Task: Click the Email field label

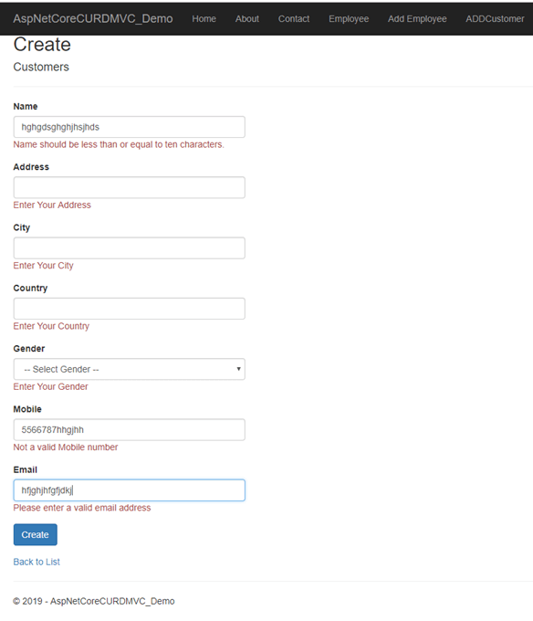Action: coord(26,469)
